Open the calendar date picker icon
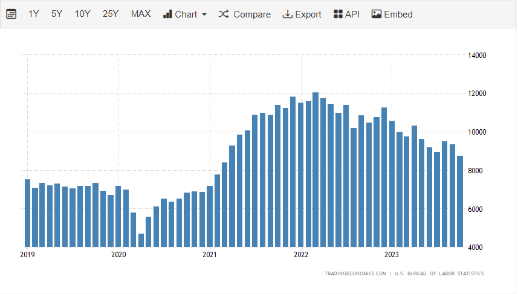518x294 pixels. pos(11,14)
